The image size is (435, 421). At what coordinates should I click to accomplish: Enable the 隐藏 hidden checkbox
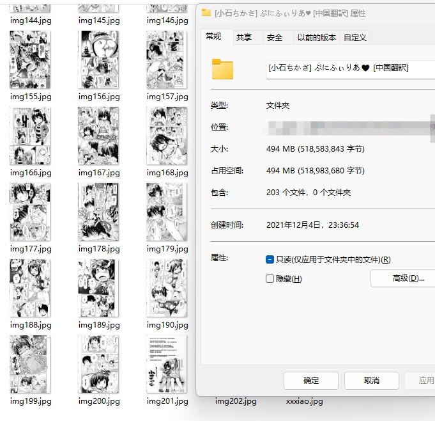tap(270, 279)
